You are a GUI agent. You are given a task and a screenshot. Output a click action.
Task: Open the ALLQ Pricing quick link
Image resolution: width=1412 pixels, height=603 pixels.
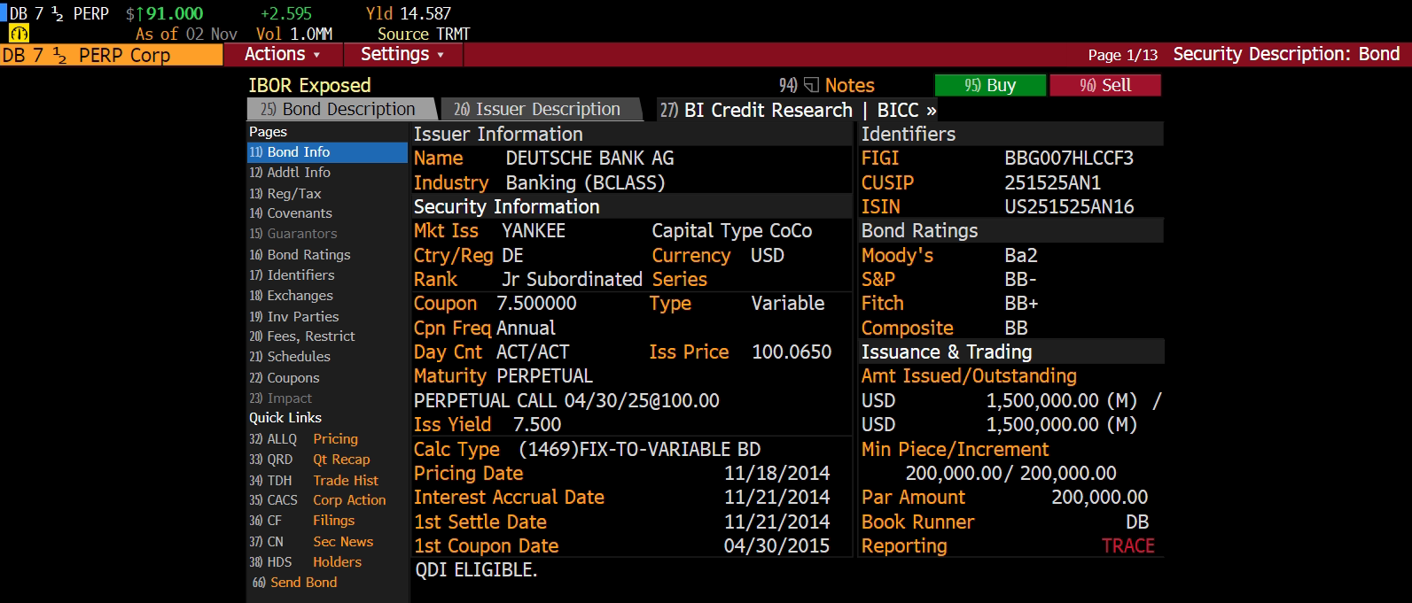tap(303, 439)
